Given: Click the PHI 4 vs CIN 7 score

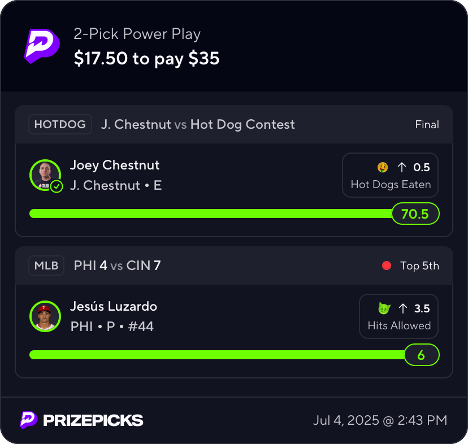Looking at the screenshot, I should [x=118, y=265].
